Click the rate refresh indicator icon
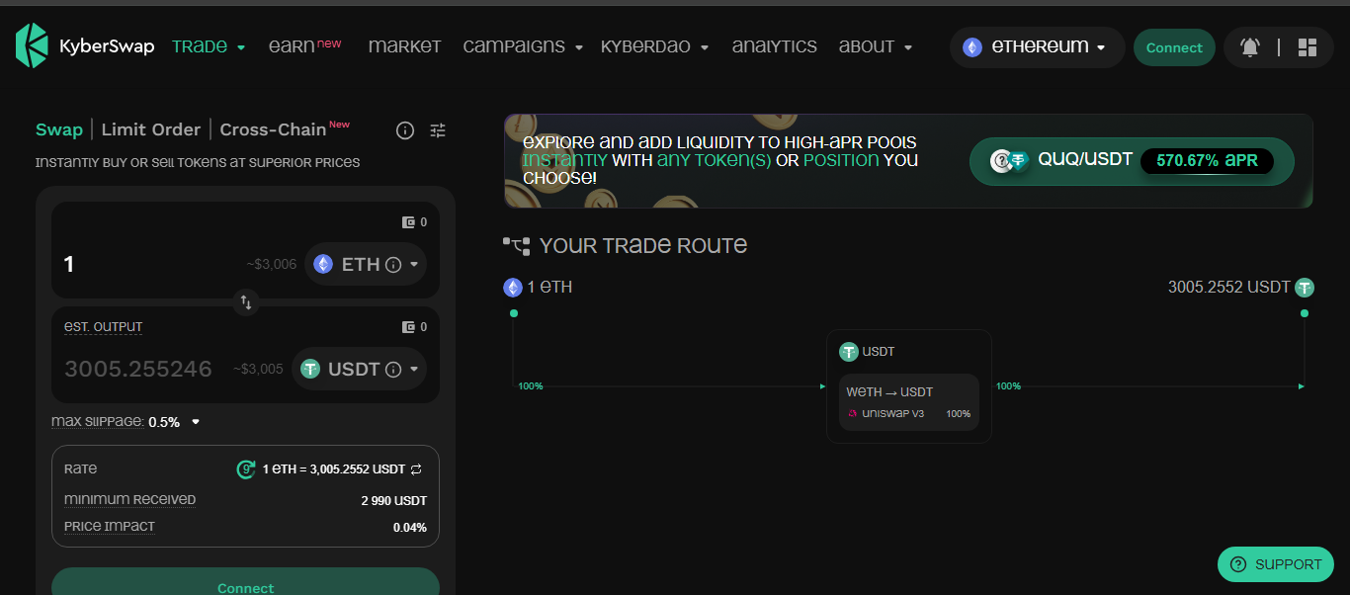 [x=246, y=469]
